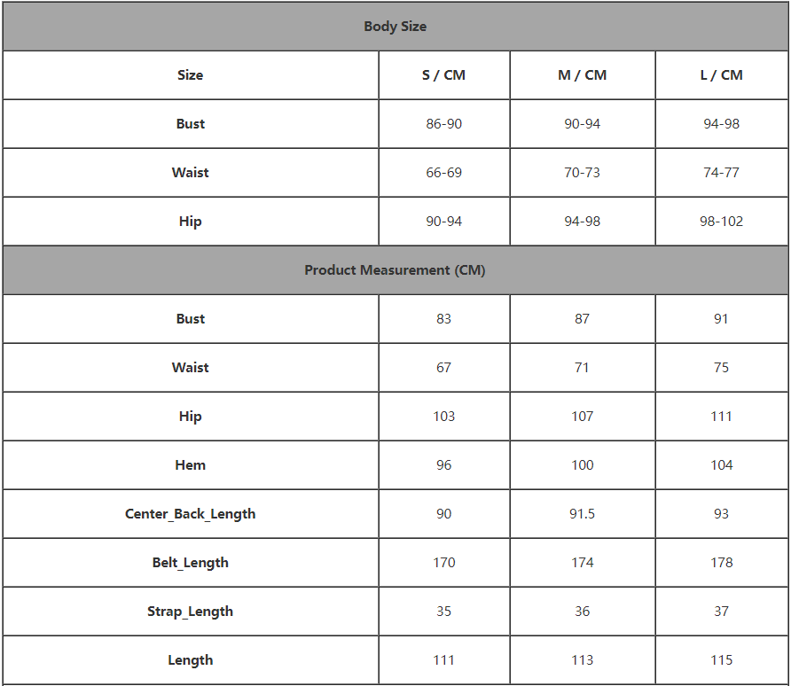
Task: Click the Belt_Length row label
Action: 190,563
